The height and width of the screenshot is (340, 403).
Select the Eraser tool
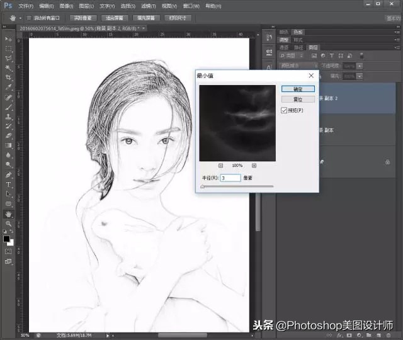coord(8,135)
